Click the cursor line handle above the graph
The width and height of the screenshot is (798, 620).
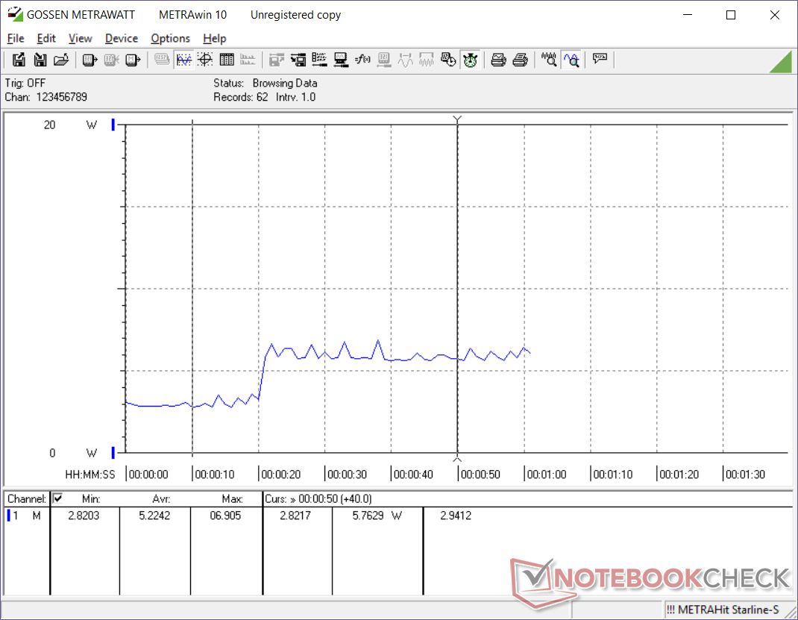(458, 119)
